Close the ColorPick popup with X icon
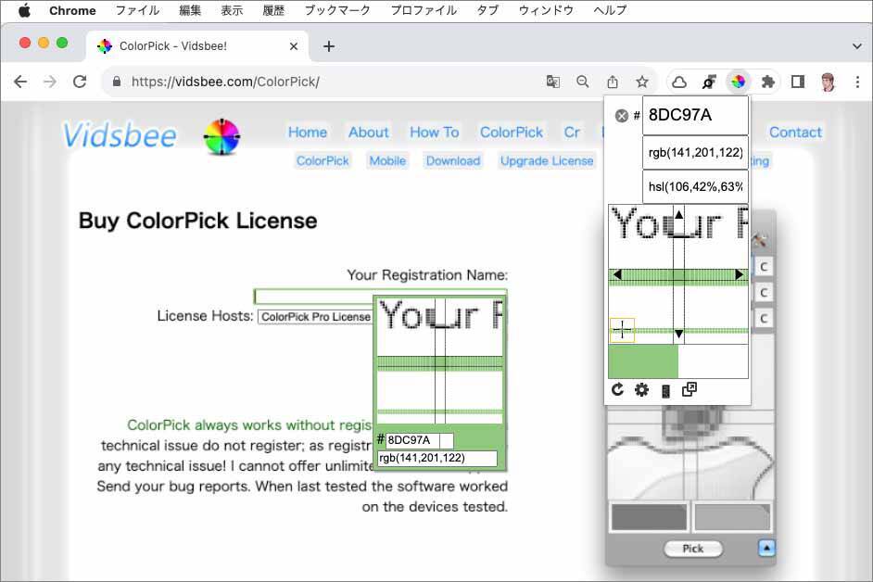 coord(622,116)
